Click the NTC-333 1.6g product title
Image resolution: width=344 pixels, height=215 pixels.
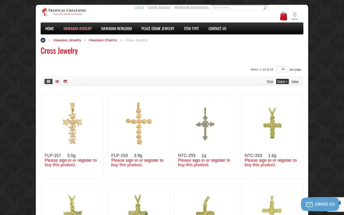pos(260,156)
